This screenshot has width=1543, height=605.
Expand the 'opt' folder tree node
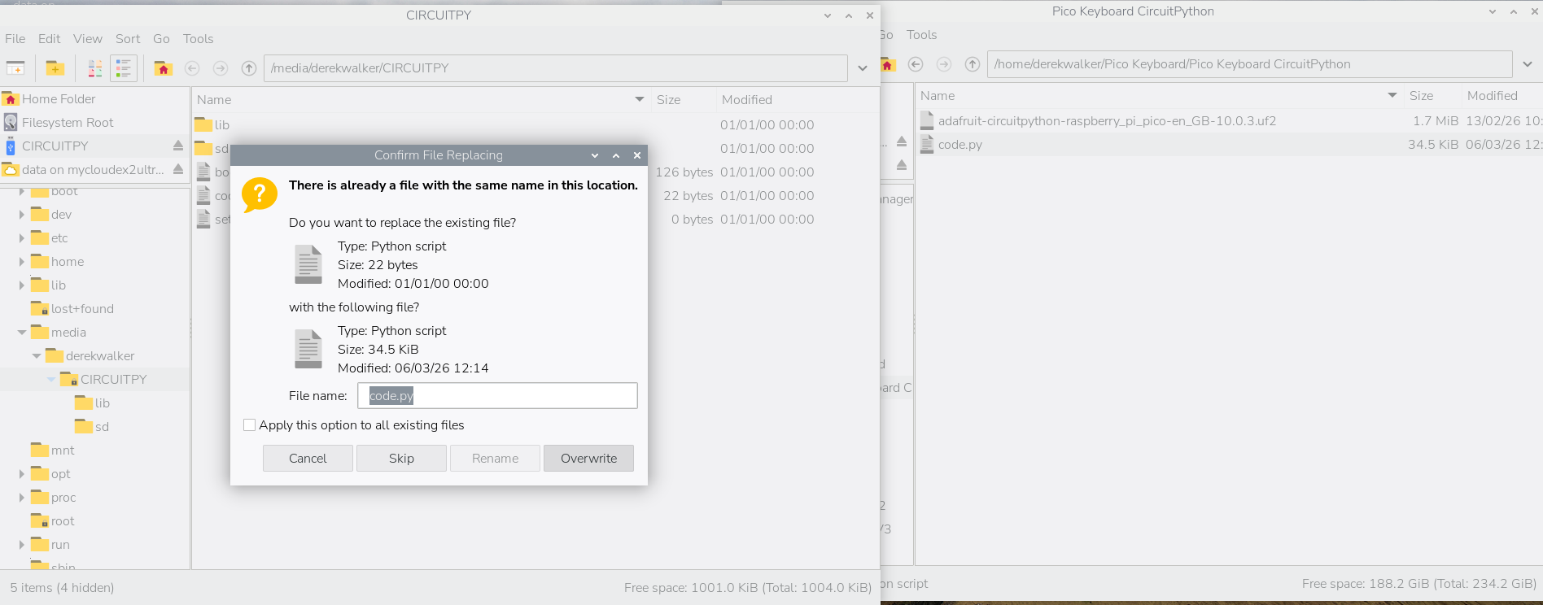click(22, 474)
